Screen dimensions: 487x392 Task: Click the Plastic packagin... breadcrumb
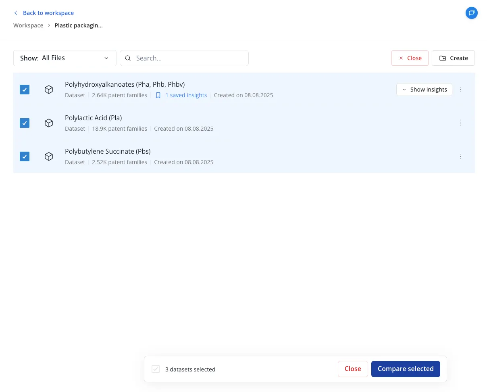click(79, 25)
